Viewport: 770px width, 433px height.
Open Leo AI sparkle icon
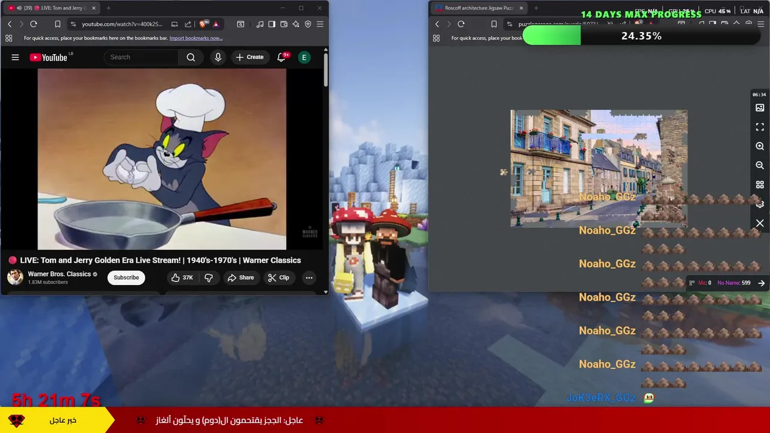click(x=296, y=24)
